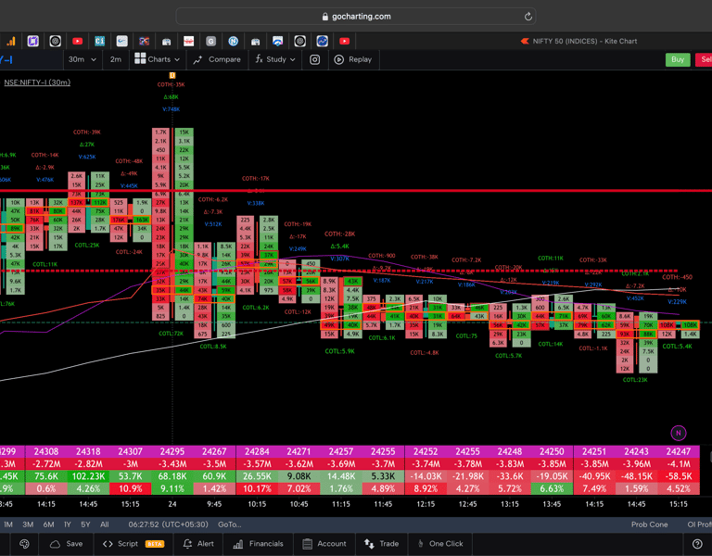Click the red Sell button
The width and height of the screenshot is (712, 556).
[705, 59]
